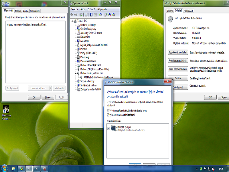Open the Síťová hra Call of desktop shortcut

pyautogui.click(x=6, y=112)
